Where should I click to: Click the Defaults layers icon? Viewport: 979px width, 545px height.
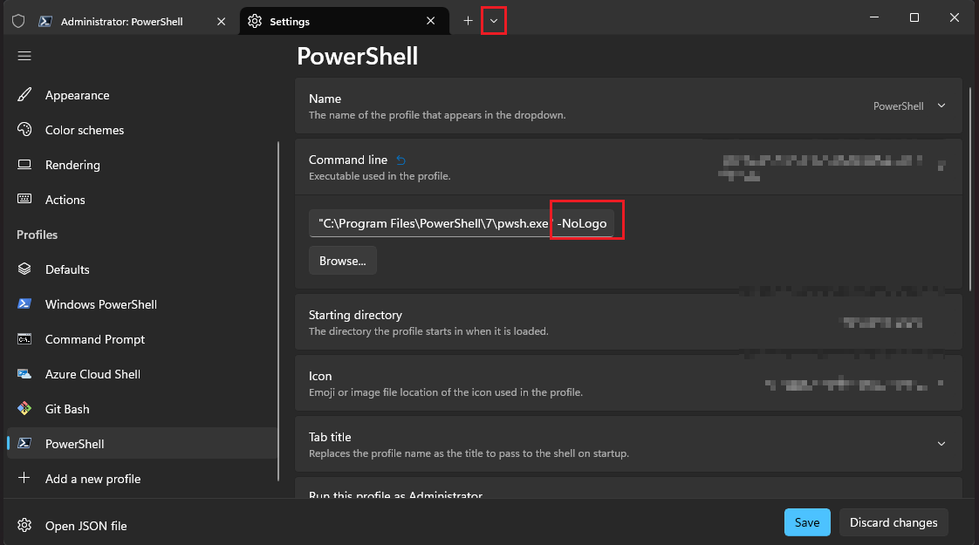(24, 269)
